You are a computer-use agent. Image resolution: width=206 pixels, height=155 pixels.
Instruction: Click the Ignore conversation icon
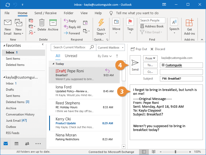(x=31, y=21)
